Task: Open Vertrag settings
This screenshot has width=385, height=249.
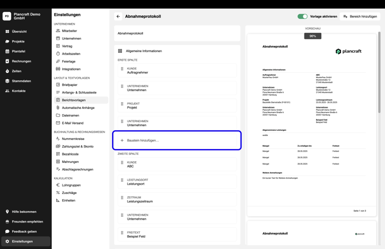Action: (x=81, y=46)
